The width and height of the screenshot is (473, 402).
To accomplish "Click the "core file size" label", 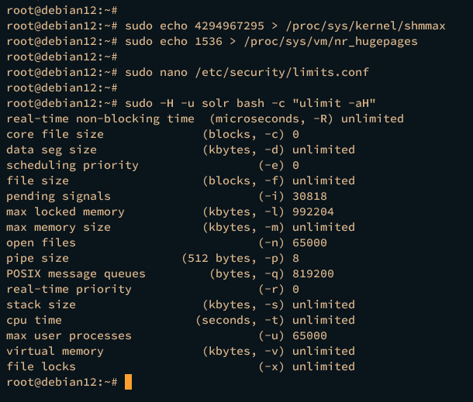I will [55, 134].
